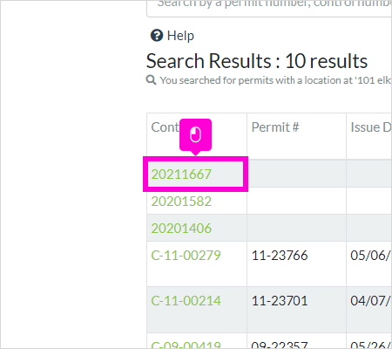The image size is (392, 349).
Task: Open control number C-11-00214
Action: (186, 300)
